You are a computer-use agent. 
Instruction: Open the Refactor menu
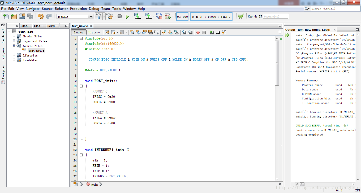tap(61, 9)
